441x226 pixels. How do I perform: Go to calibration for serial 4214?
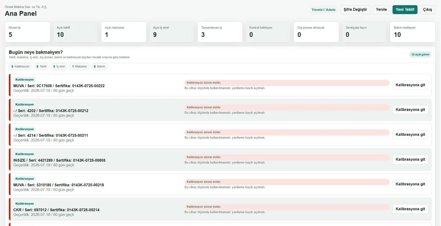[x=410, y=135]
